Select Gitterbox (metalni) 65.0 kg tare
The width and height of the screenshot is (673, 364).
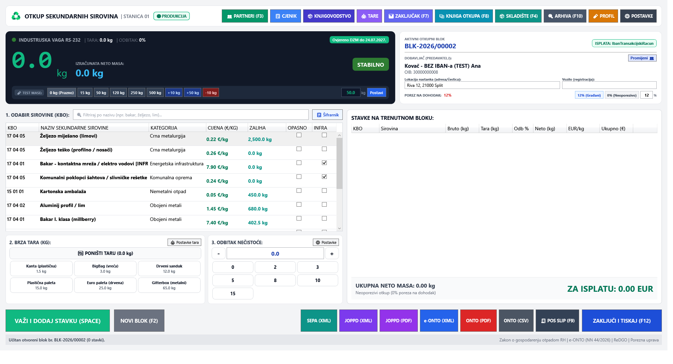point(169,285)
